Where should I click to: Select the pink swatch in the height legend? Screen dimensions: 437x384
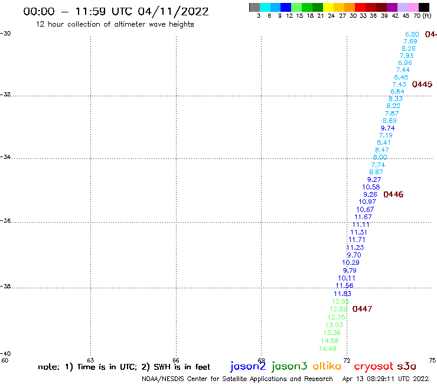(413, 7)
